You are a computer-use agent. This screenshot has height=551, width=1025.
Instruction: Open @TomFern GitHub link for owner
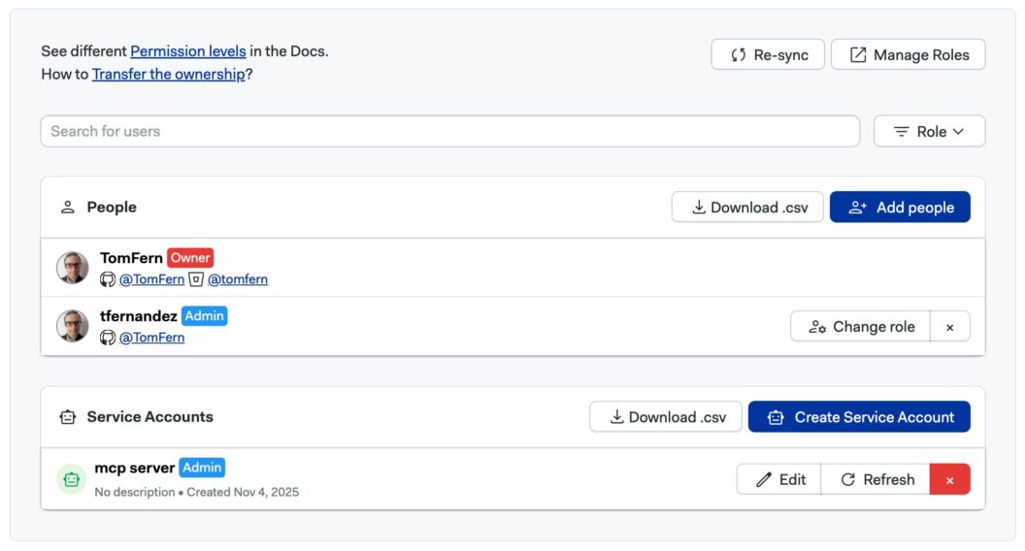click(151, 279)
